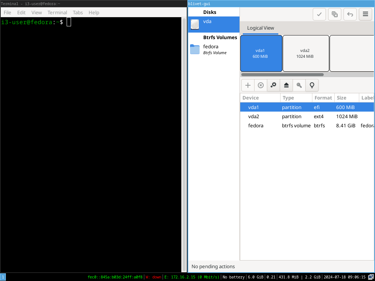This screenshot has height=281, width=375.
Task: Click the 1024 MiB size cell
Action: (x=347, y=116)
